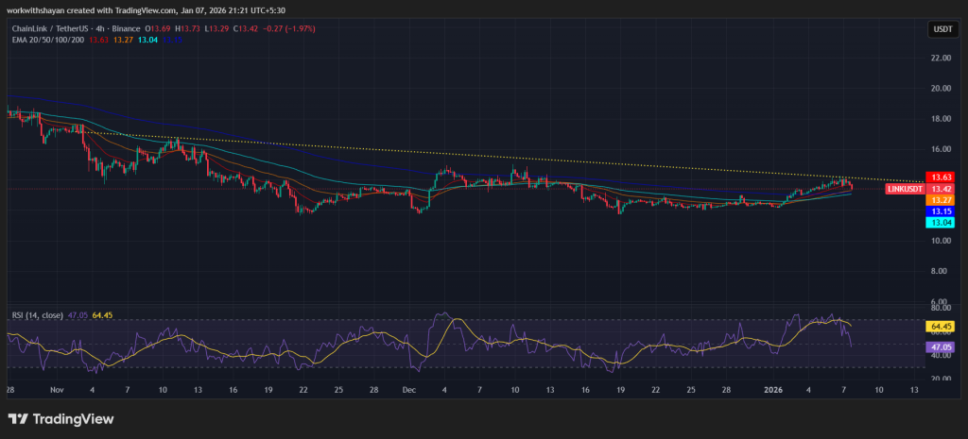Click the yellow 64.45 RSI value label

pos(942,327)
